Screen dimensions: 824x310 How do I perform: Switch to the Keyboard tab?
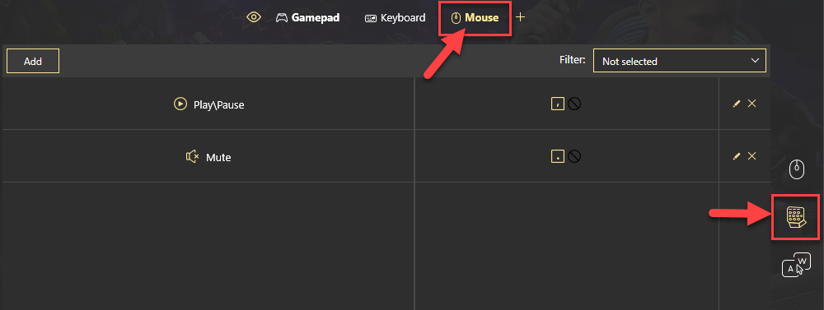(396, 18)
